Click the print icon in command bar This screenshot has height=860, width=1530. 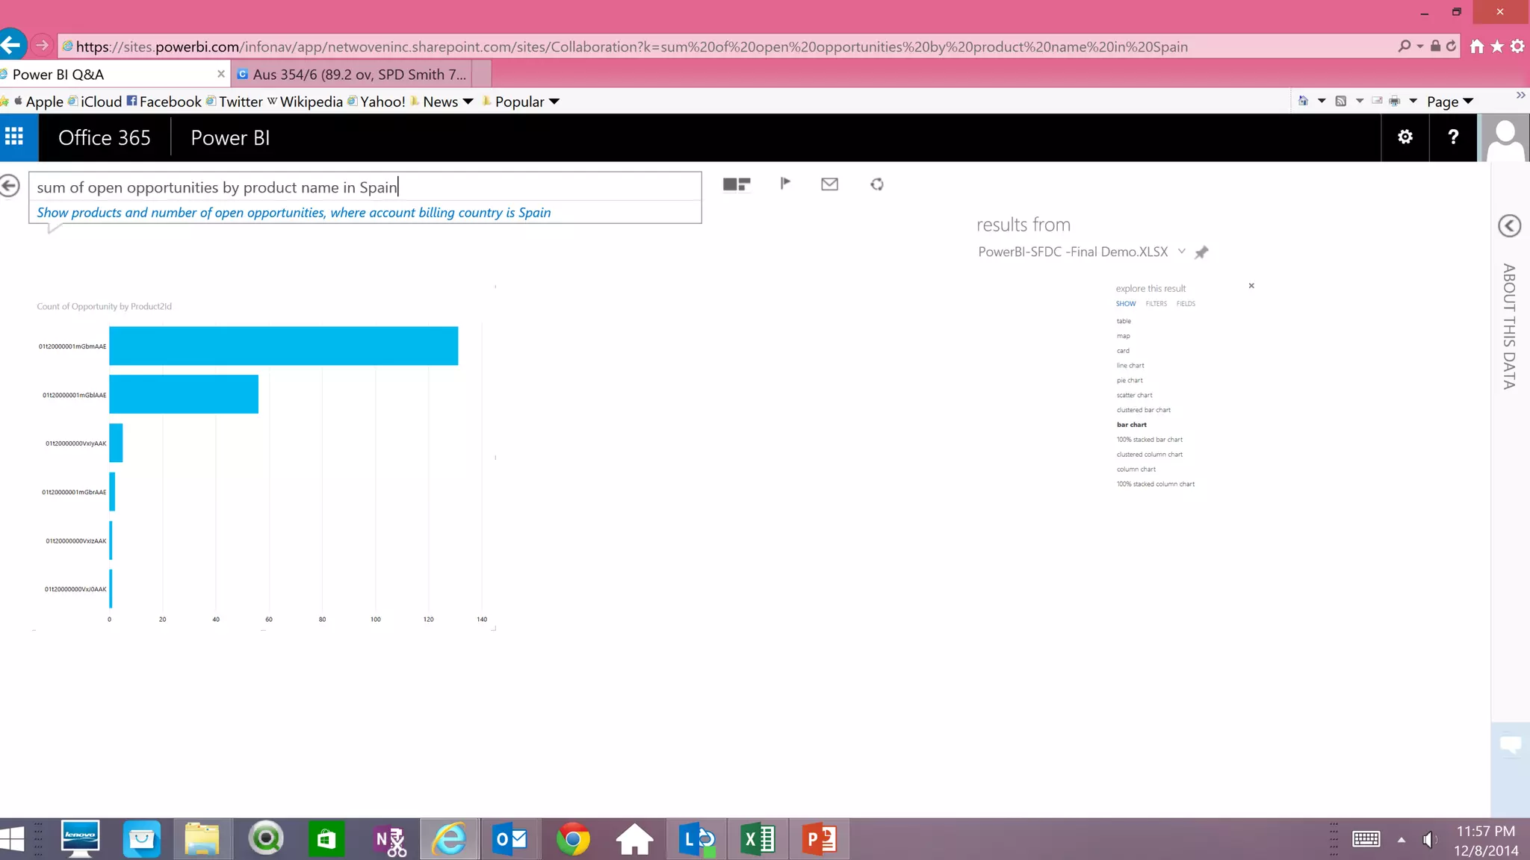coord(1394,101)
